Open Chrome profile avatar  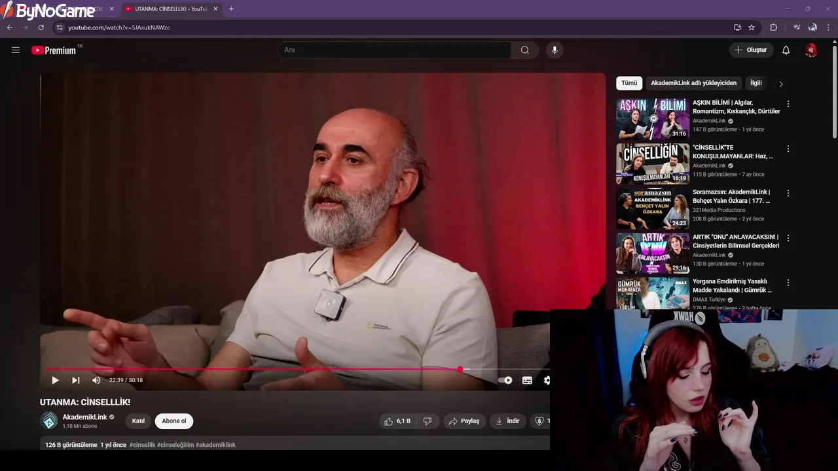812,27
